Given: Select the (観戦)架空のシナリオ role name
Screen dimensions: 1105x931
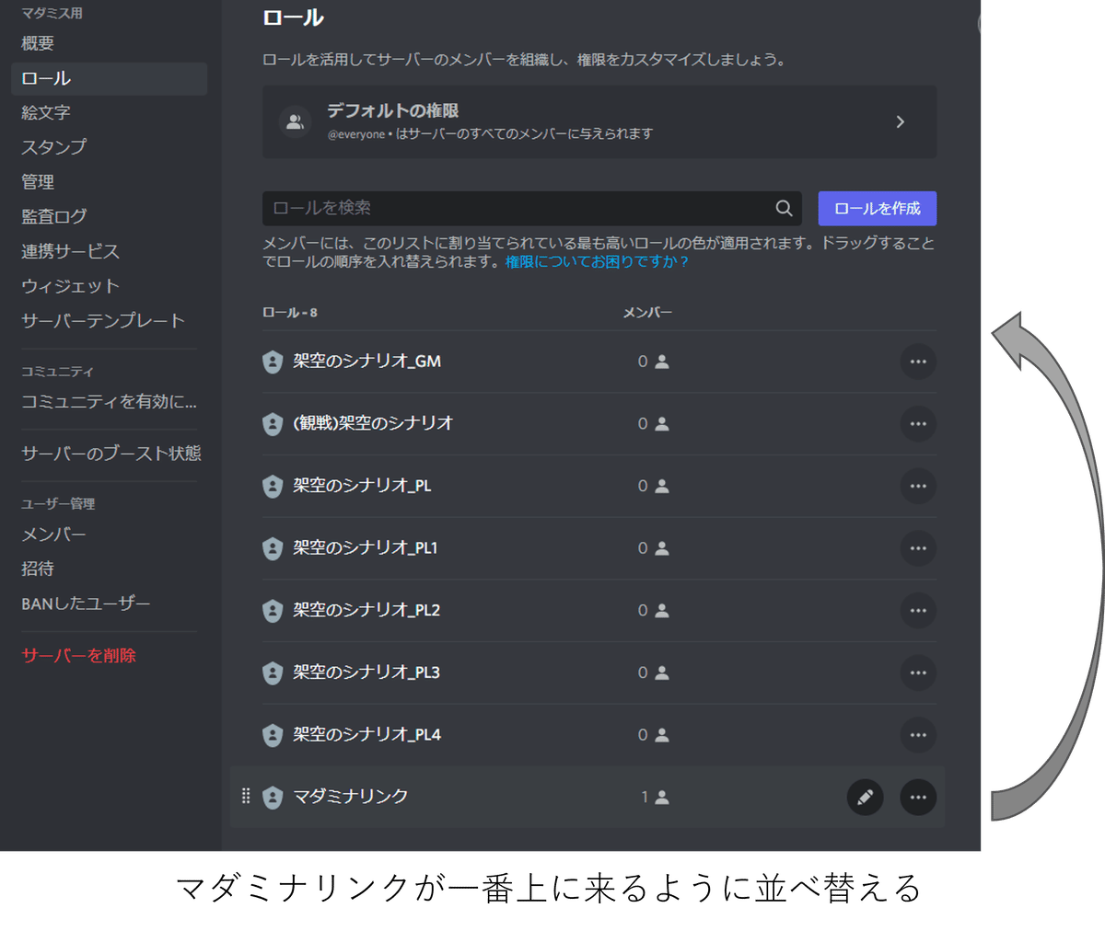Looking at the screenshot, I should [x=373, y=423].
